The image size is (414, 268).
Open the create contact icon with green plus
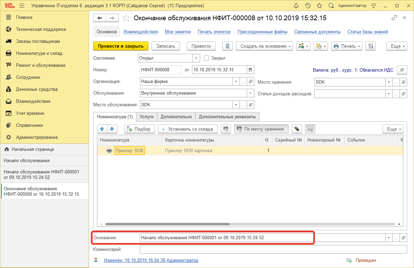click(301, 46)
